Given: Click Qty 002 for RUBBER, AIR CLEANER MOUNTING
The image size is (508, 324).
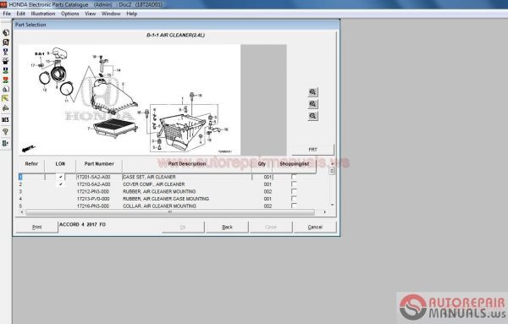Looking at the screenshot, I should point(268,192).
